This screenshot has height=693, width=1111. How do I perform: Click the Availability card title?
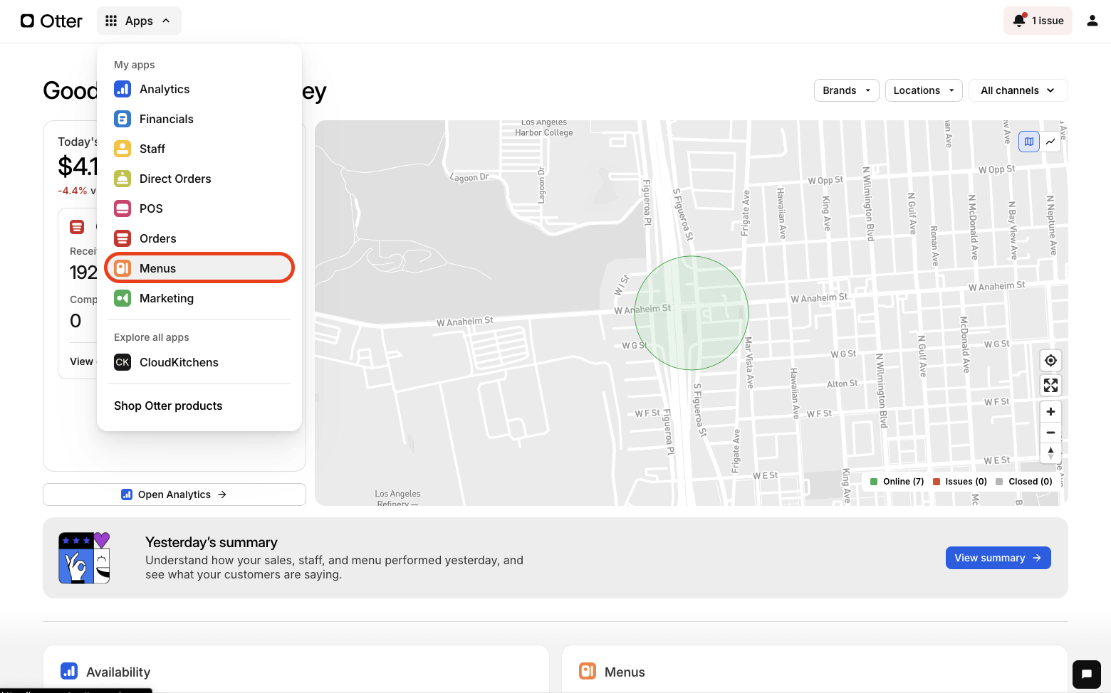(x=118, y=672)
